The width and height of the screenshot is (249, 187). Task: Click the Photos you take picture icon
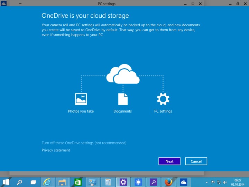(x=81, y=99)
